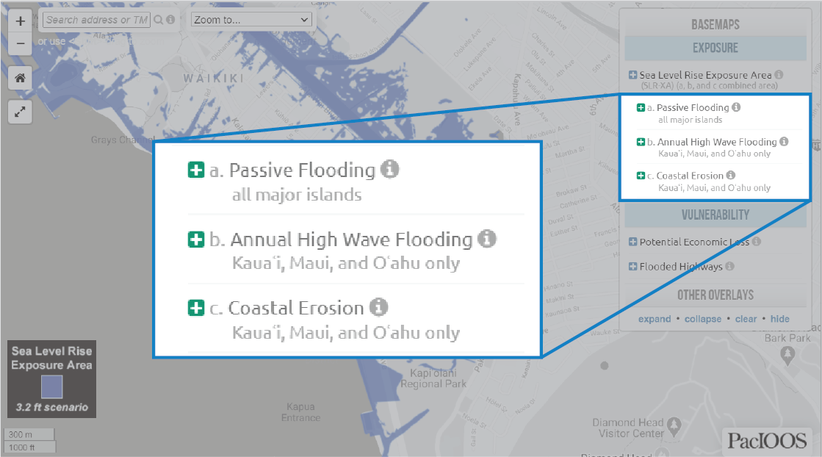Select the fullscreen expand icon

[20, 112]
